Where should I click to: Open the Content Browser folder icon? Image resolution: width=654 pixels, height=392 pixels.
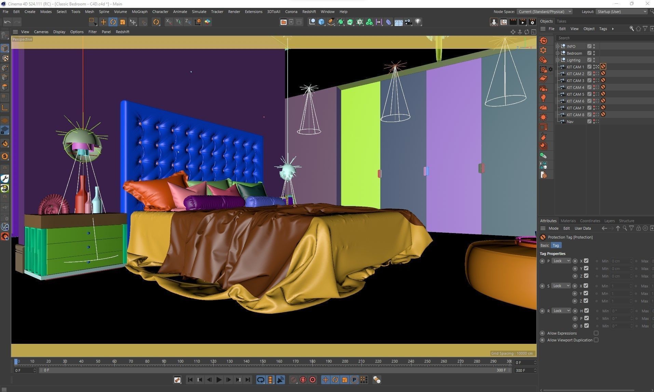click(x=283, y=22)
